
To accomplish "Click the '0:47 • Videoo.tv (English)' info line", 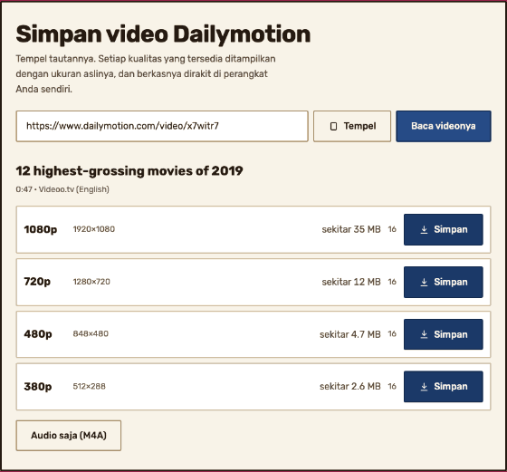I will [62, 189].
